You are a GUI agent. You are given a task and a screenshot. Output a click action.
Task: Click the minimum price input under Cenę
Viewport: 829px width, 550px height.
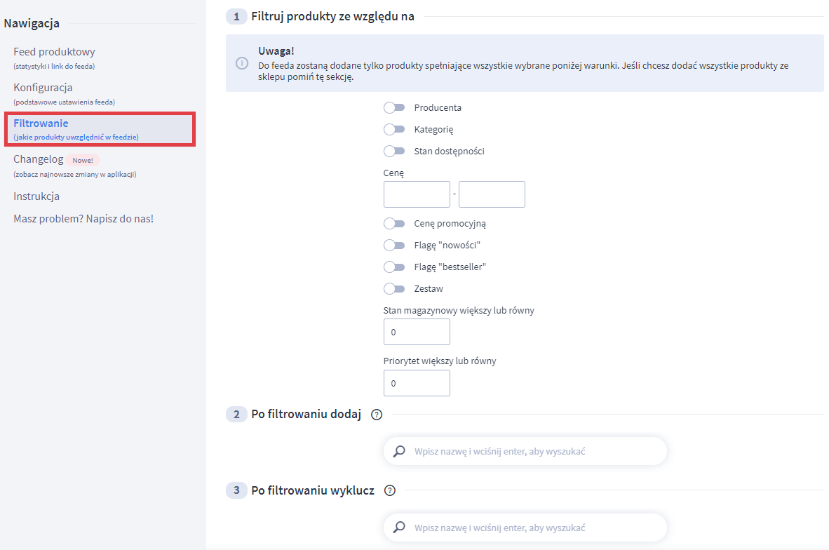pyautogui.click(x=417, y=194)
